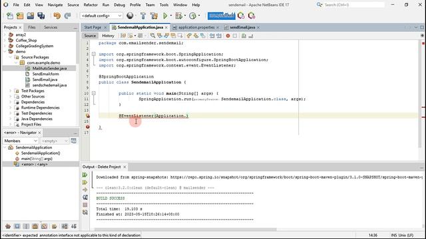This screenshot has width=426, height=239.
Task: Click the Navigator <empty> filter field
Action: (55, 141)
